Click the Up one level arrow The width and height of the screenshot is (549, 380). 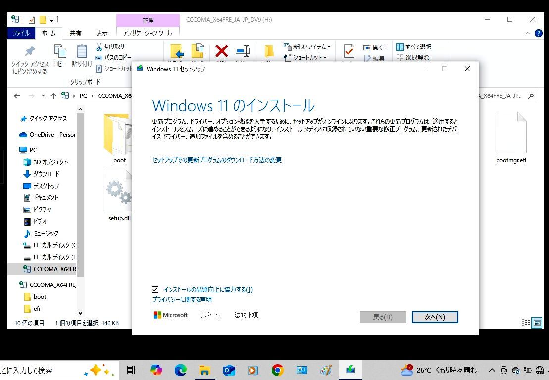(x=53, y=96)
